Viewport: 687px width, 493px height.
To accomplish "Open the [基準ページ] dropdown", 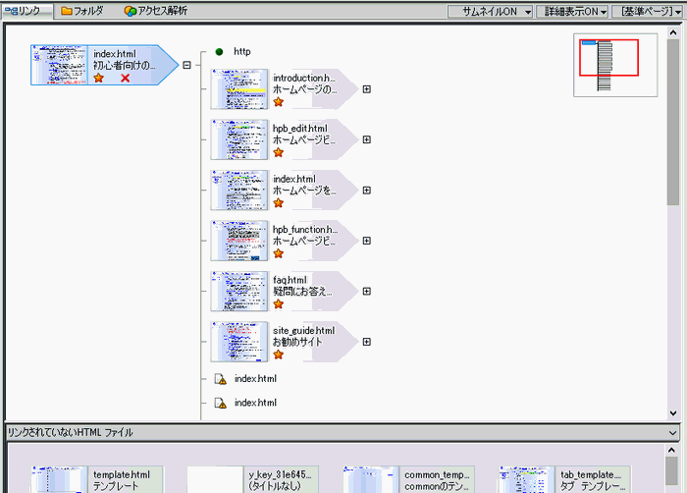I will 649,11.
